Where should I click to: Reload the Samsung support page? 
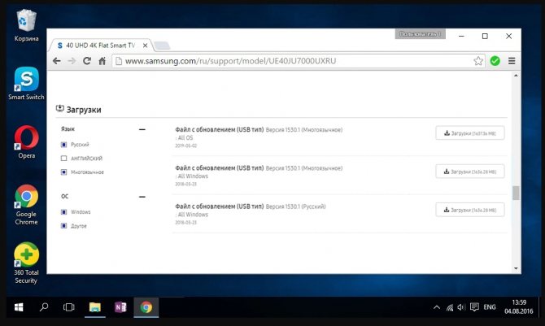[x=87, y=61]
